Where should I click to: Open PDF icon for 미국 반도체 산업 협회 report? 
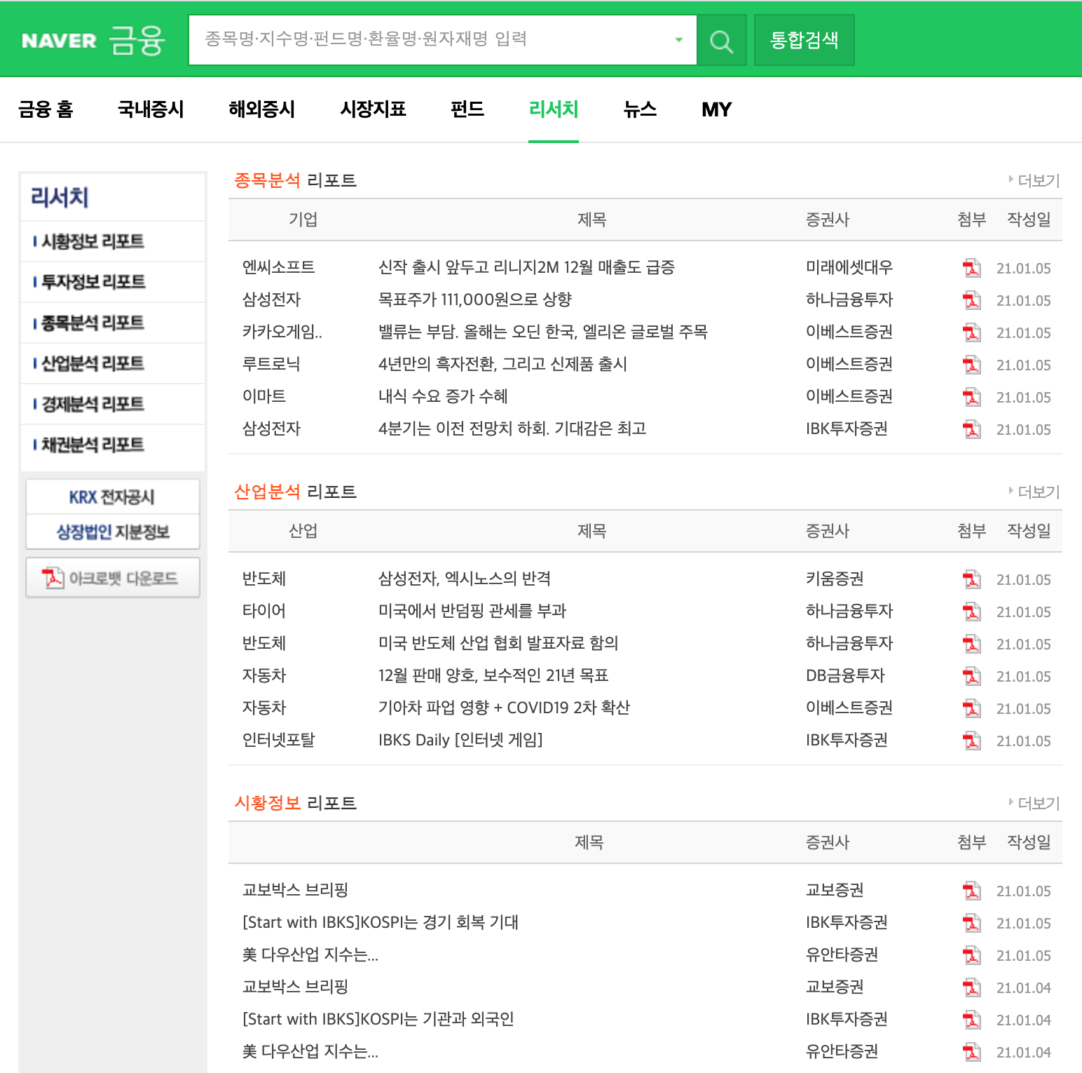pyautogui.click(x=971, y=644)
